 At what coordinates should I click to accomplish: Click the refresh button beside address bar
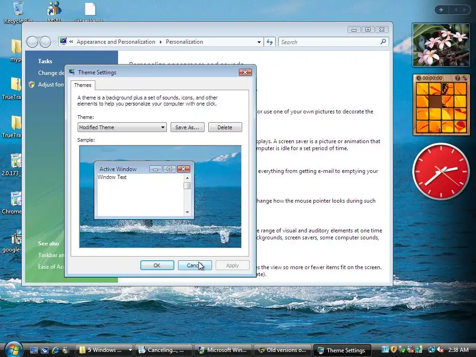point(270,42)
